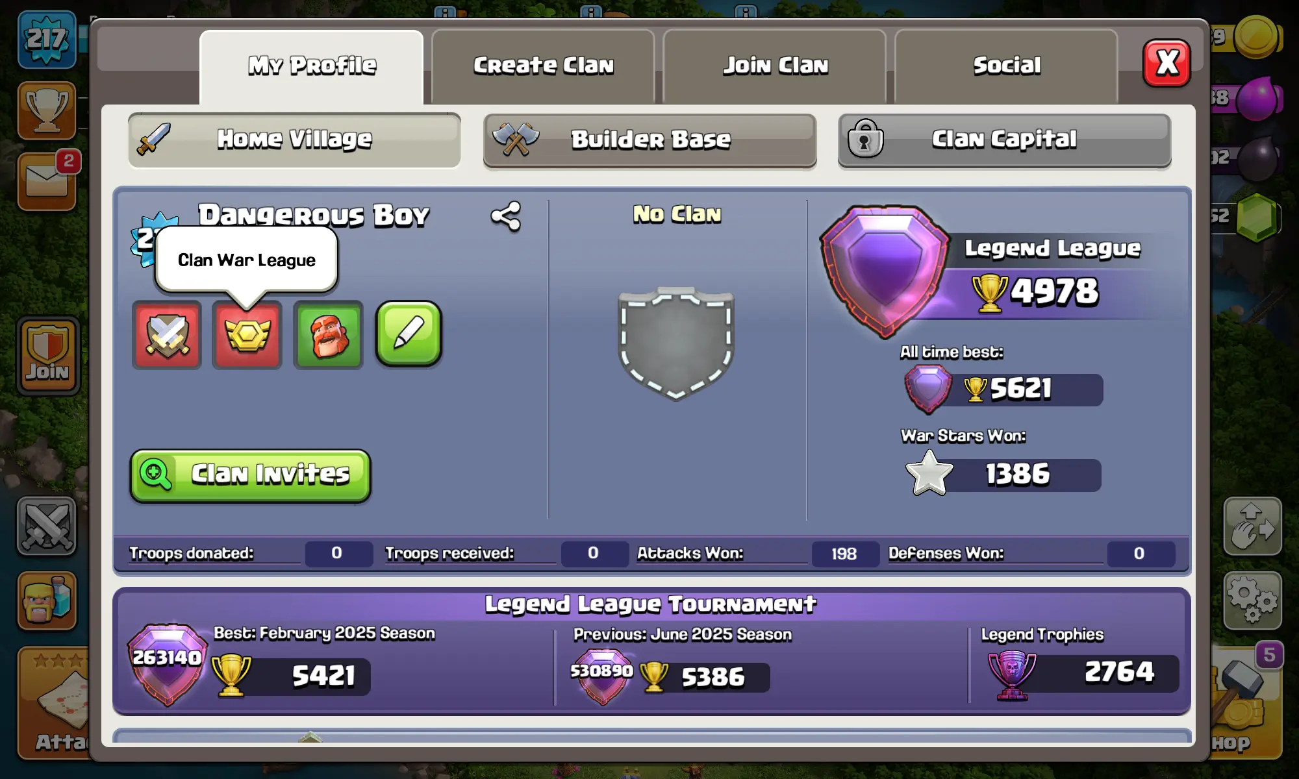Viewport: 1299px width, 779px height.
Task: Select the locked Clan Capital view
Action: [1004, 140]
